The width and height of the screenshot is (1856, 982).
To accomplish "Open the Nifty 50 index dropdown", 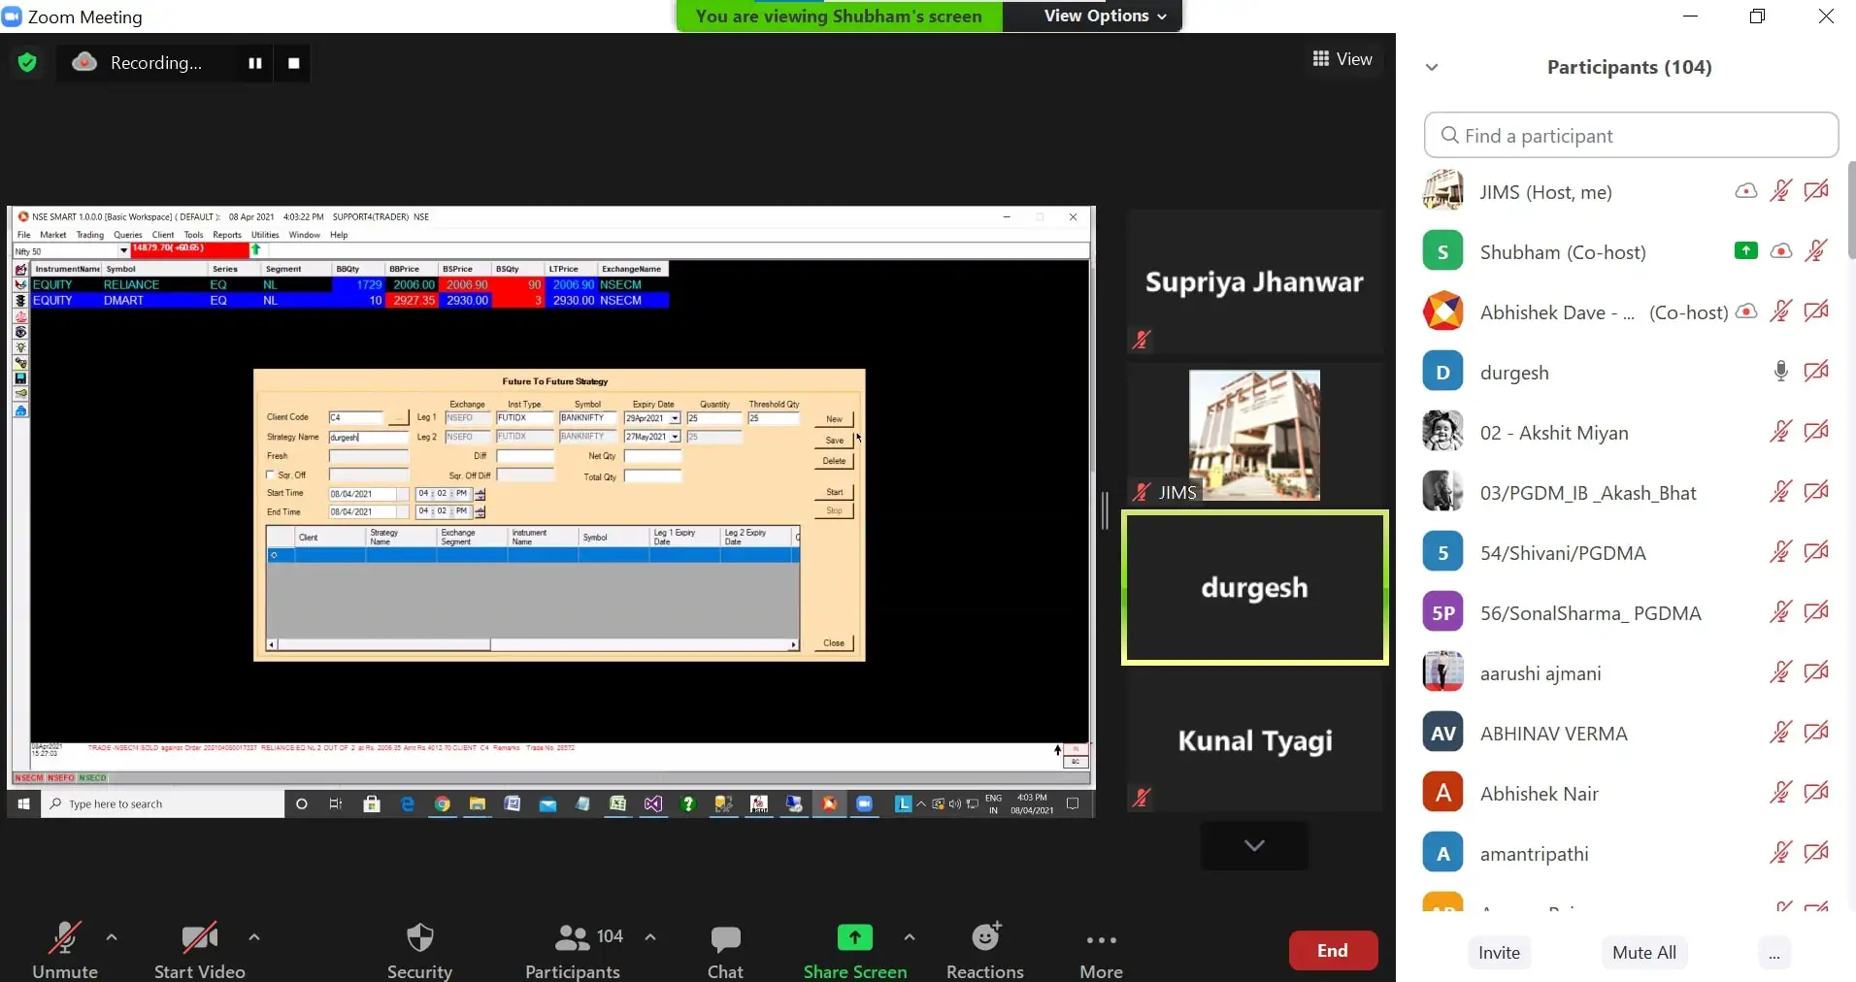I will [x=123, y=251].
